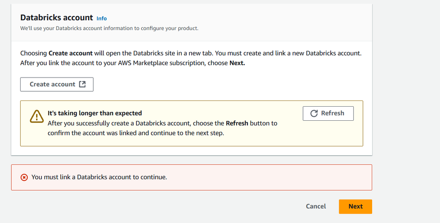Viewport: 440px width, 223px height.
Task: Click "confirm the account was linked" warning text
Action: coord(92,133)
